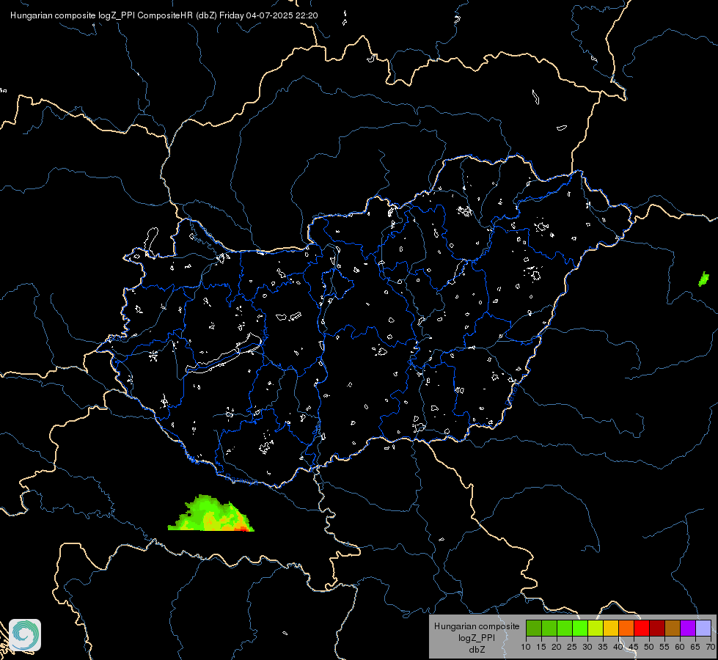
Task: Select the 15–20 dBZ green swatch
Action: [549, 628]
